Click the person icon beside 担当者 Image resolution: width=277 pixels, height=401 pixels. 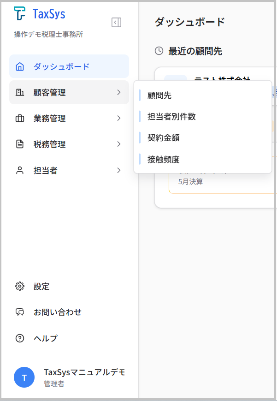pyautogui.click(x=20, y=170)
